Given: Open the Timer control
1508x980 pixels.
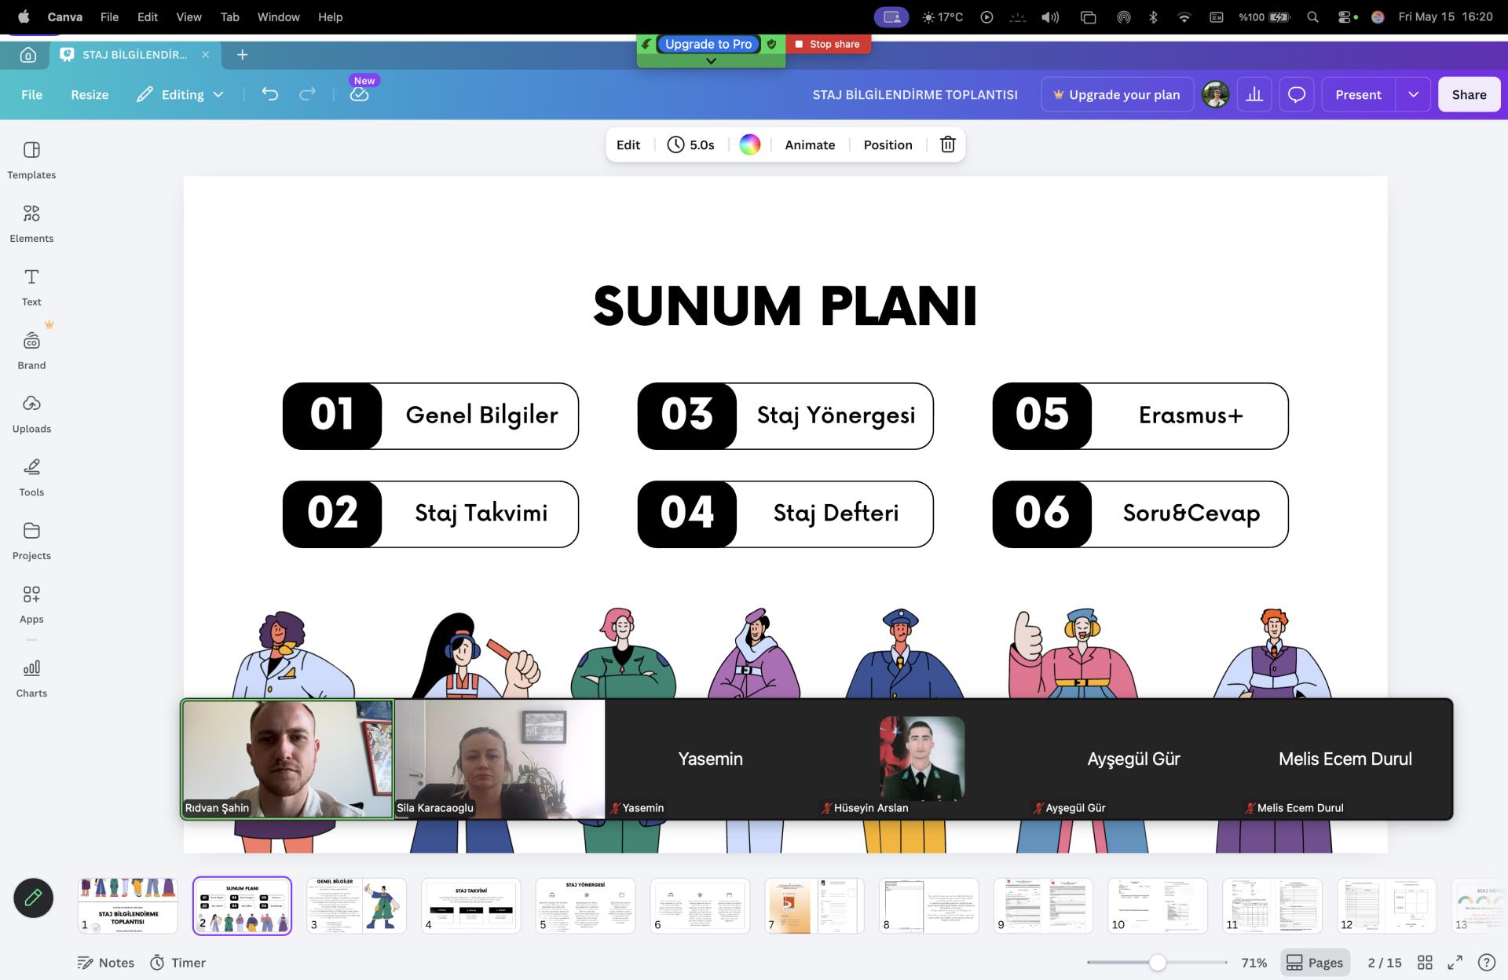Looking at the screenshot, I should (178, 963).
